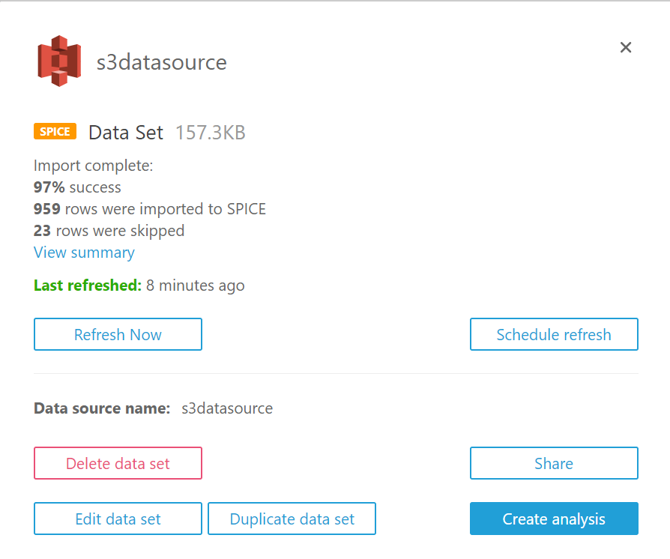Start with the Create analysis button

pyautogui.click(x=554, y=519)
